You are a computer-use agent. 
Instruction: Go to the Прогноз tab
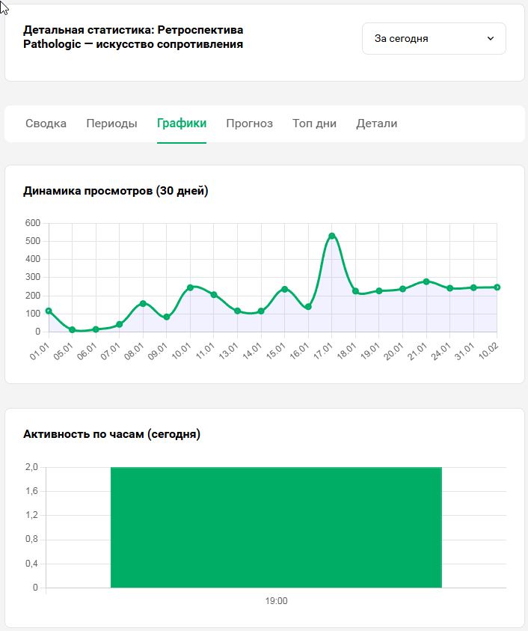coord(249,124)
